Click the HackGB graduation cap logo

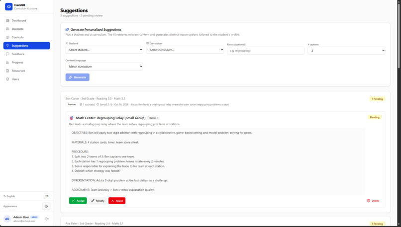pos(8,6)
